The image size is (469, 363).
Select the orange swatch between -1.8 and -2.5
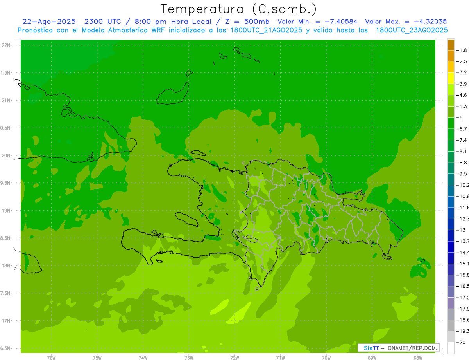click(451, 56)
